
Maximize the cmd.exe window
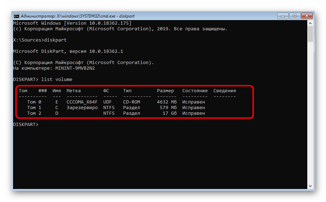coord(295,16)
